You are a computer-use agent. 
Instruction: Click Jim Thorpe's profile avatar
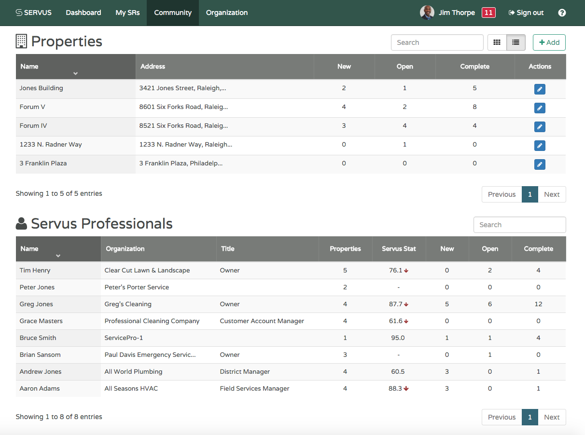pos(427,13)
